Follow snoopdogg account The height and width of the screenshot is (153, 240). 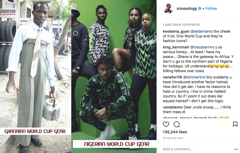[211, 8]
